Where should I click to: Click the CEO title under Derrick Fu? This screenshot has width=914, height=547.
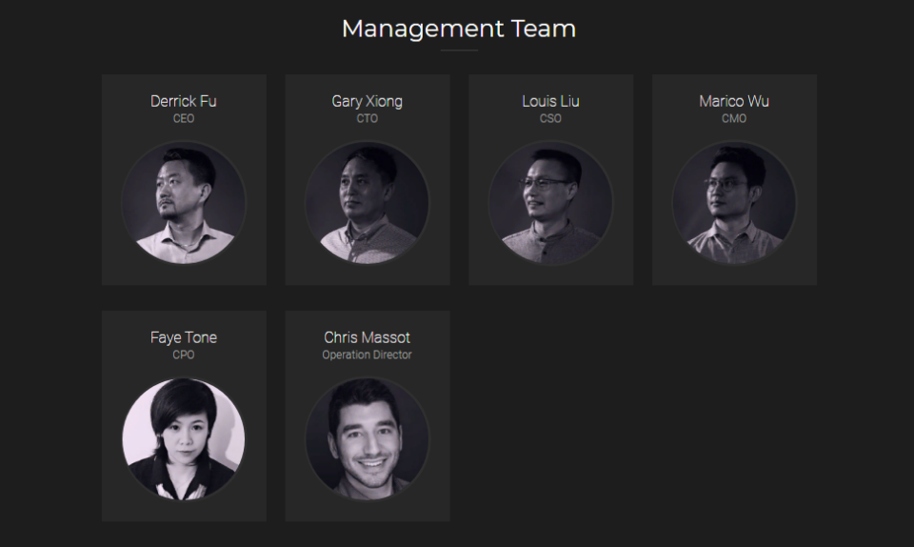click(184, 118)
